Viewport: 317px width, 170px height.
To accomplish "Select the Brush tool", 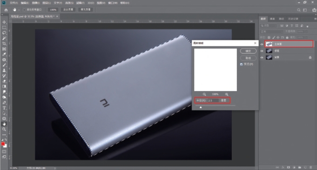I will (x=4, y=65).
